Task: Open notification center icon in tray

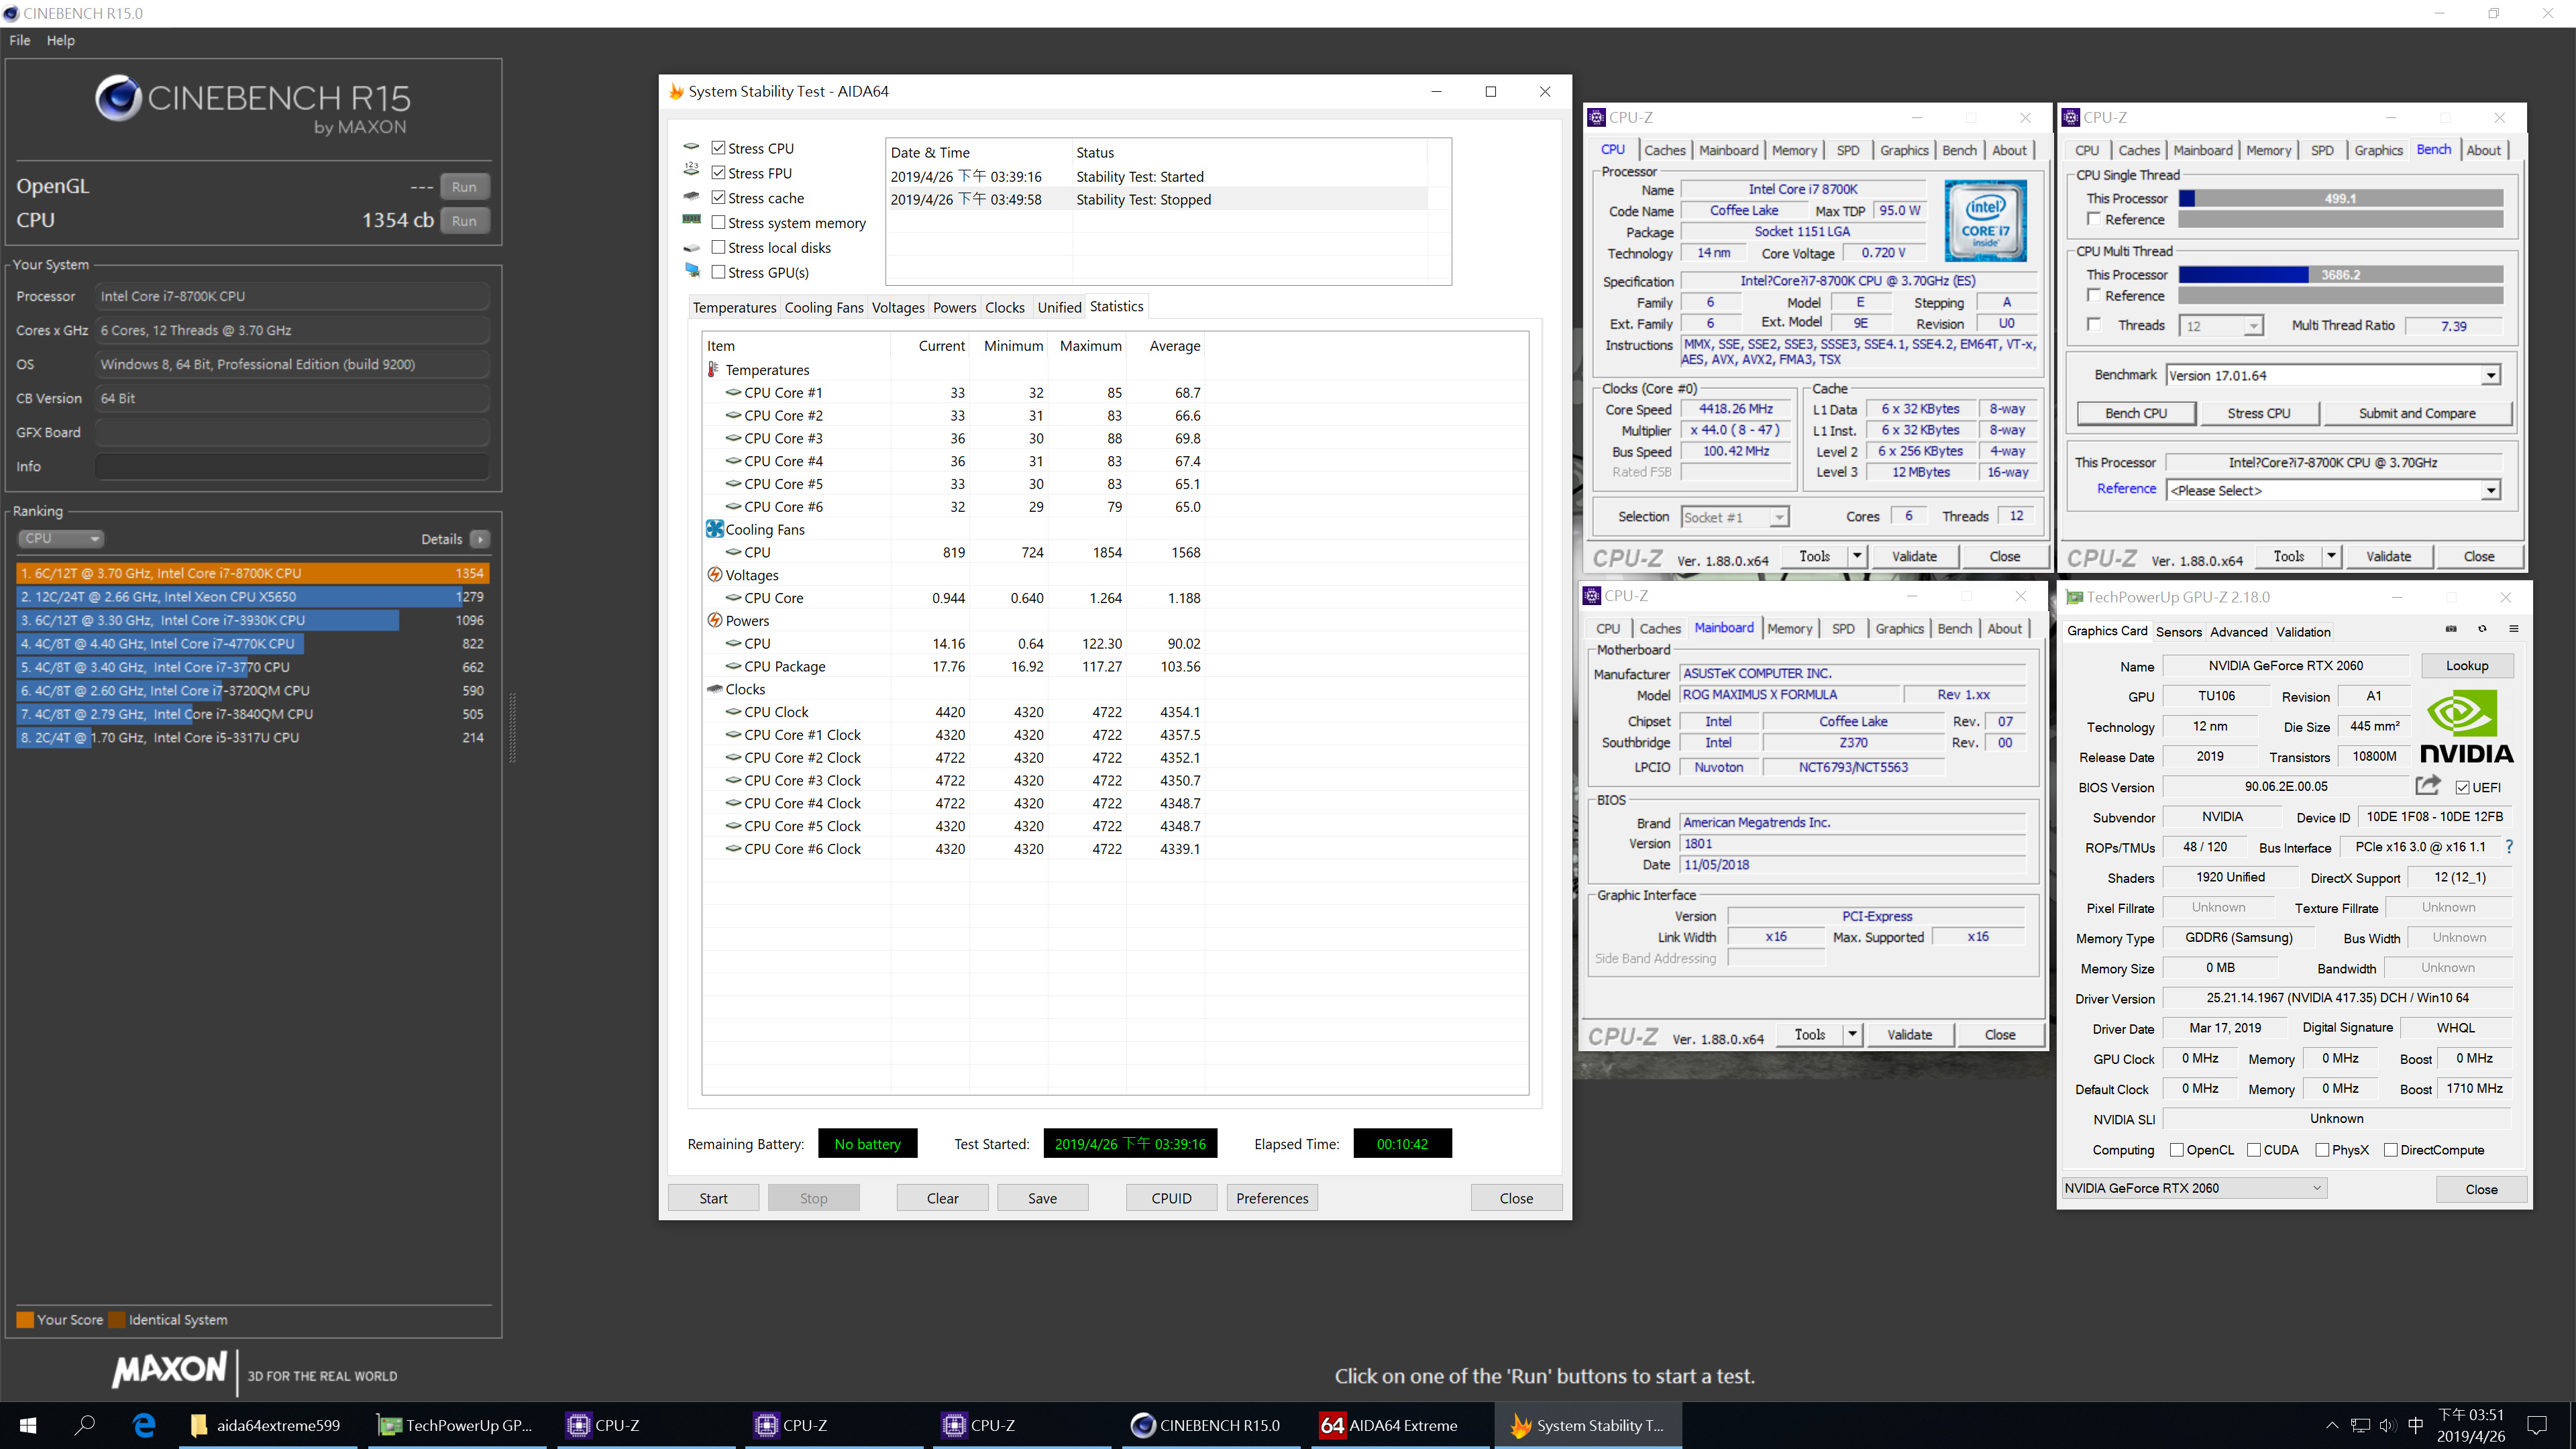Action: click(x=2537, y=1425)
